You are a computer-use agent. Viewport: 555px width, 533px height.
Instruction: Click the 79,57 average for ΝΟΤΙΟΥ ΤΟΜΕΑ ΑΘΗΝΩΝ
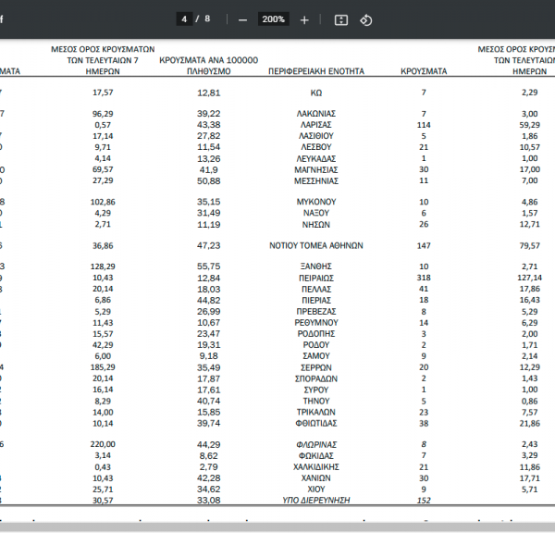[x=530, y=245]
